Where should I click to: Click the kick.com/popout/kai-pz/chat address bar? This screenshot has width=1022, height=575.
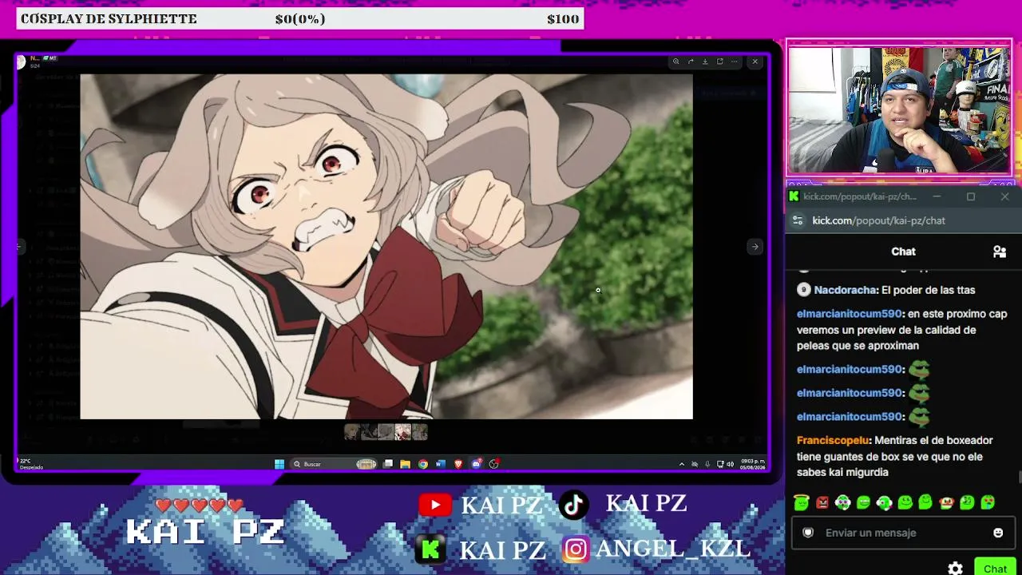(x=878, y=220)
